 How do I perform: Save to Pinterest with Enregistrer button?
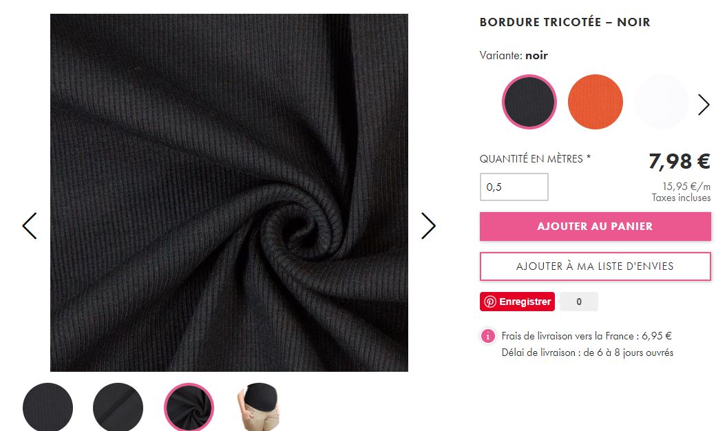(x=517, y=302)
